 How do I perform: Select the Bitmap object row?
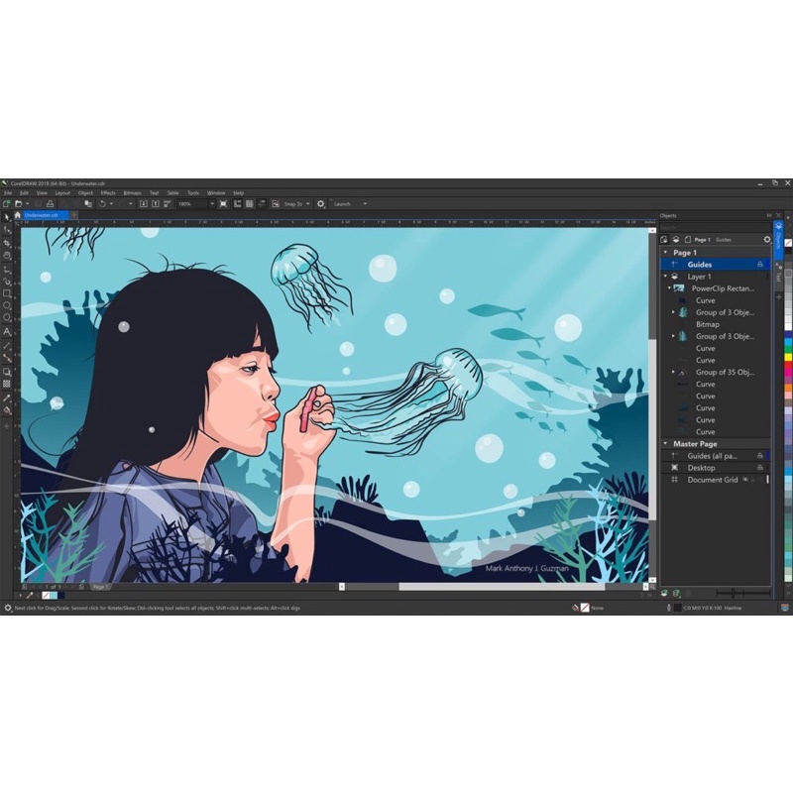(x=716, y=324)
